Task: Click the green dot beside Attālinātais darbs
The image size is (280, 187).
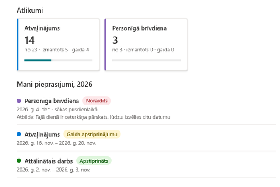Action: [19, 161]
